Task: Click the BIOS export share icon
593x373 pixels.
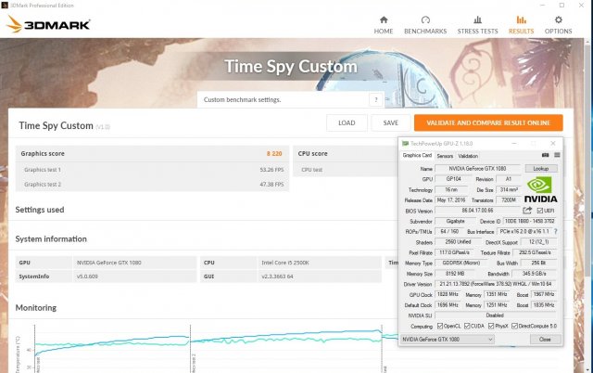Action: point(527,211)
